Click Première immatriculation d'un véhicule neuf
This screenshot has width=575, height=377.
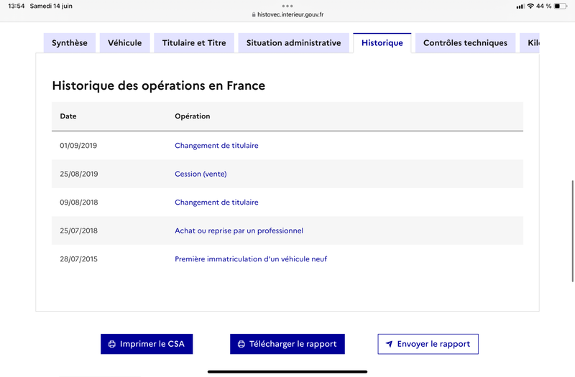251,259
